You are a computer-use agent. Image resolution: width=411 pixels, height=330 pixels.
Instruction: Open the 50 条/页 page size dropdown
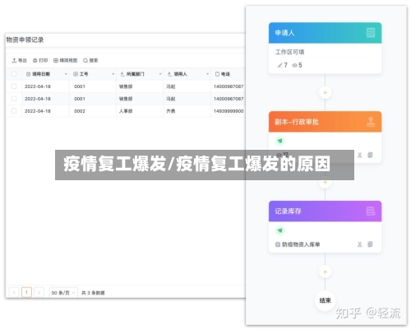[63, 293]
